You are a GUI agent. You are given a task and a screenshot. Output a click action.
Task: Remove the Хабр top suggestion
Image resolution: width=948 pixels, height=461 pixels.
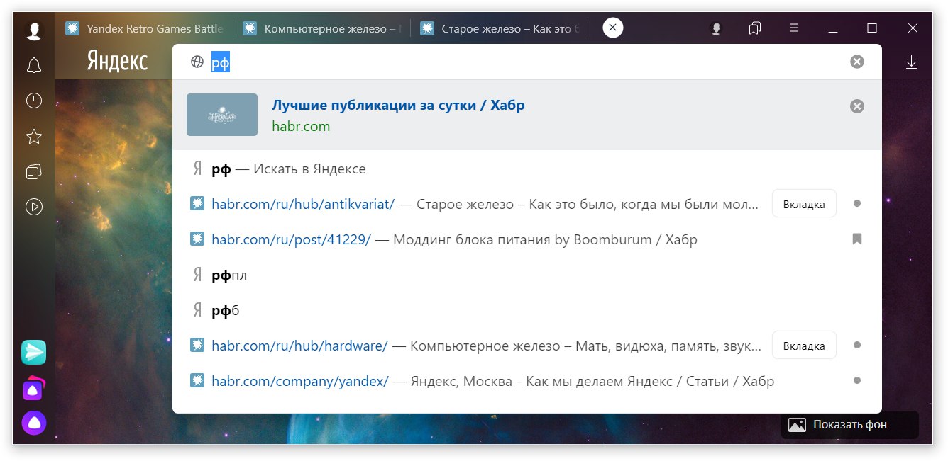click(x=857, y=106)
